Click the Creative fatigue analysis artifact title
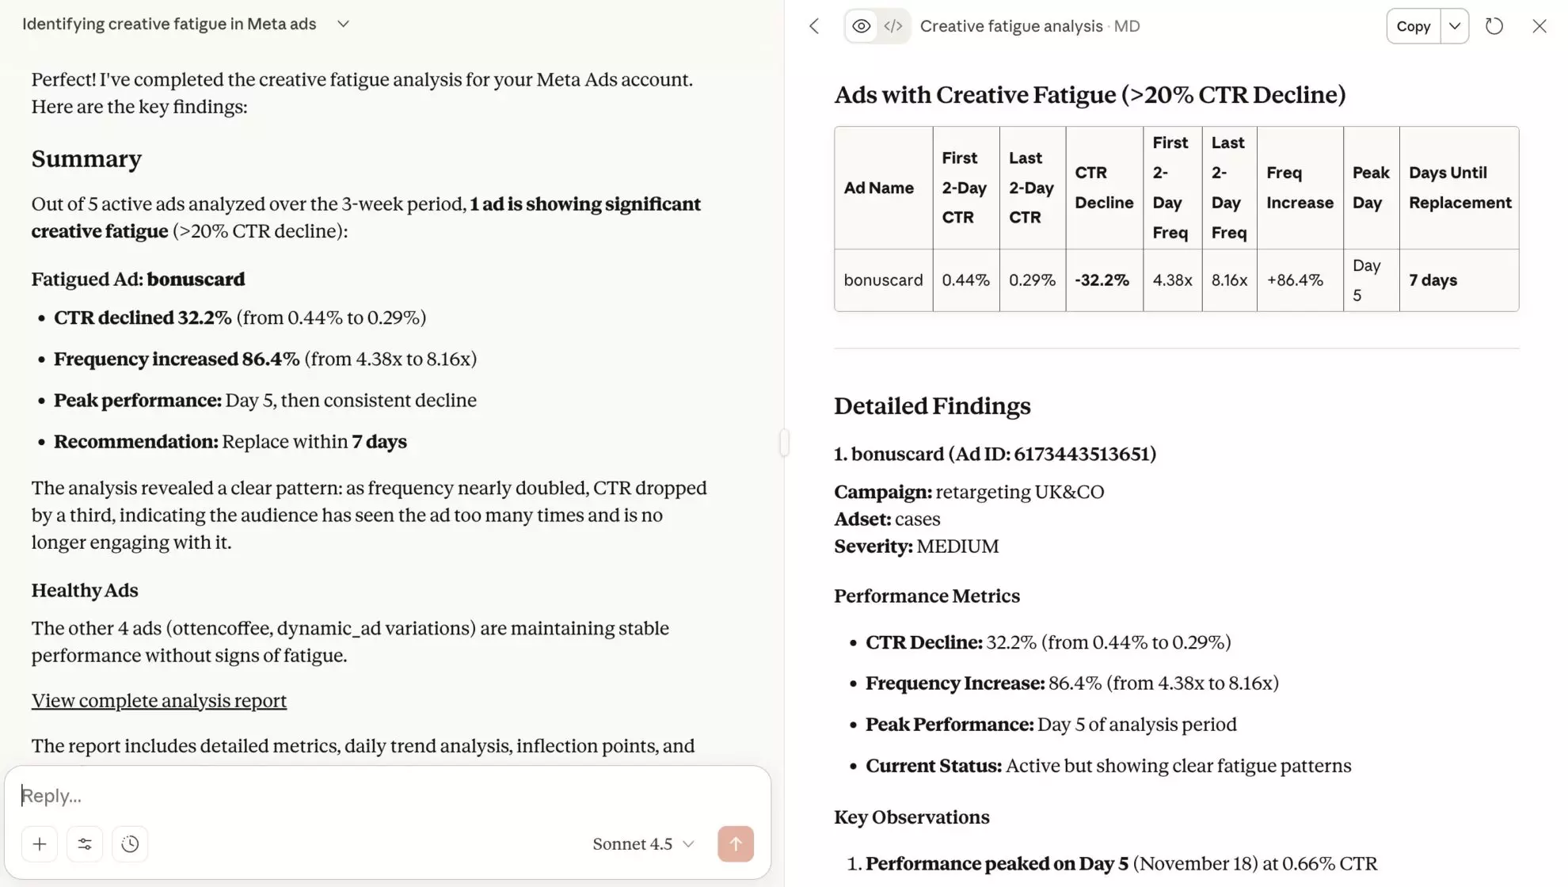Screen dimensions: 1568x887 (1011, 26)
